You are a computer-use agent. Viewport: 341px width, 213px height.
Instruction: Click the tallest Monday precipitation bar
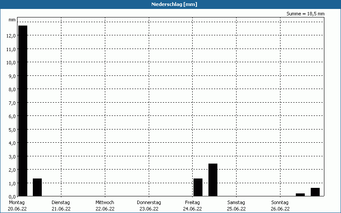point(23,111)
